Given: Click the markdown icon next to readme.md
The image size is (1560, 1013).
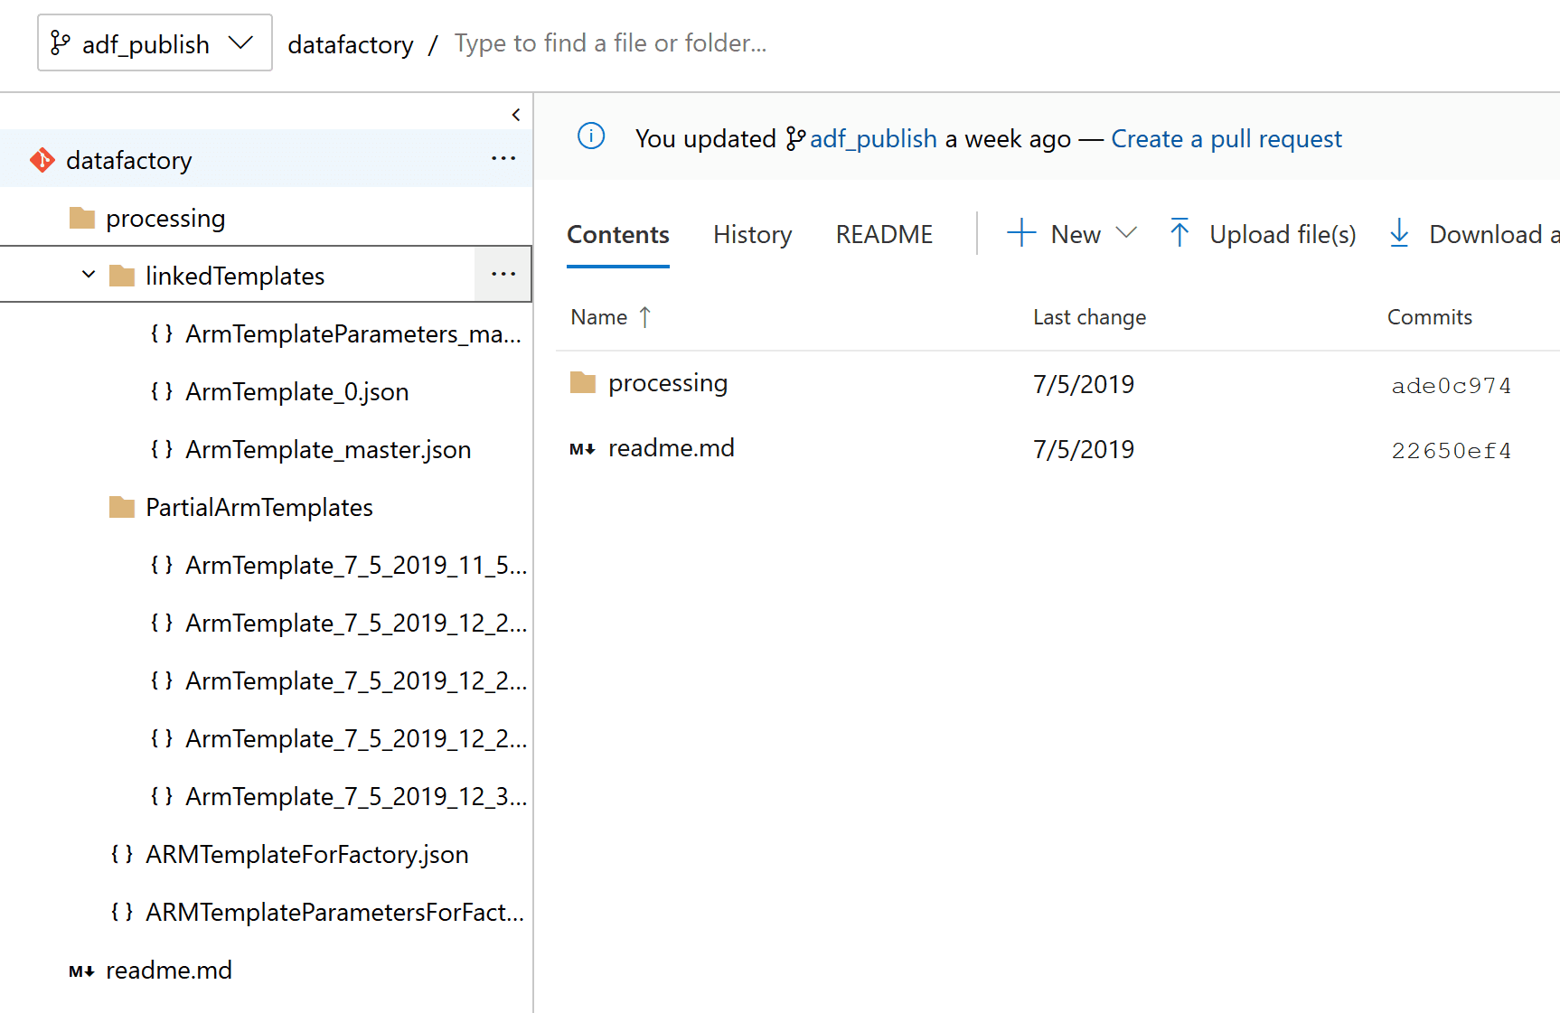Looking at the screenshot, I should pos(582,448).
